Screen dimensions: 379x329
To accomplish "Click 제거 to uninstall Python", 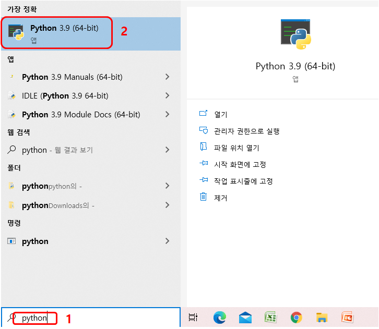I will point(221,198).
